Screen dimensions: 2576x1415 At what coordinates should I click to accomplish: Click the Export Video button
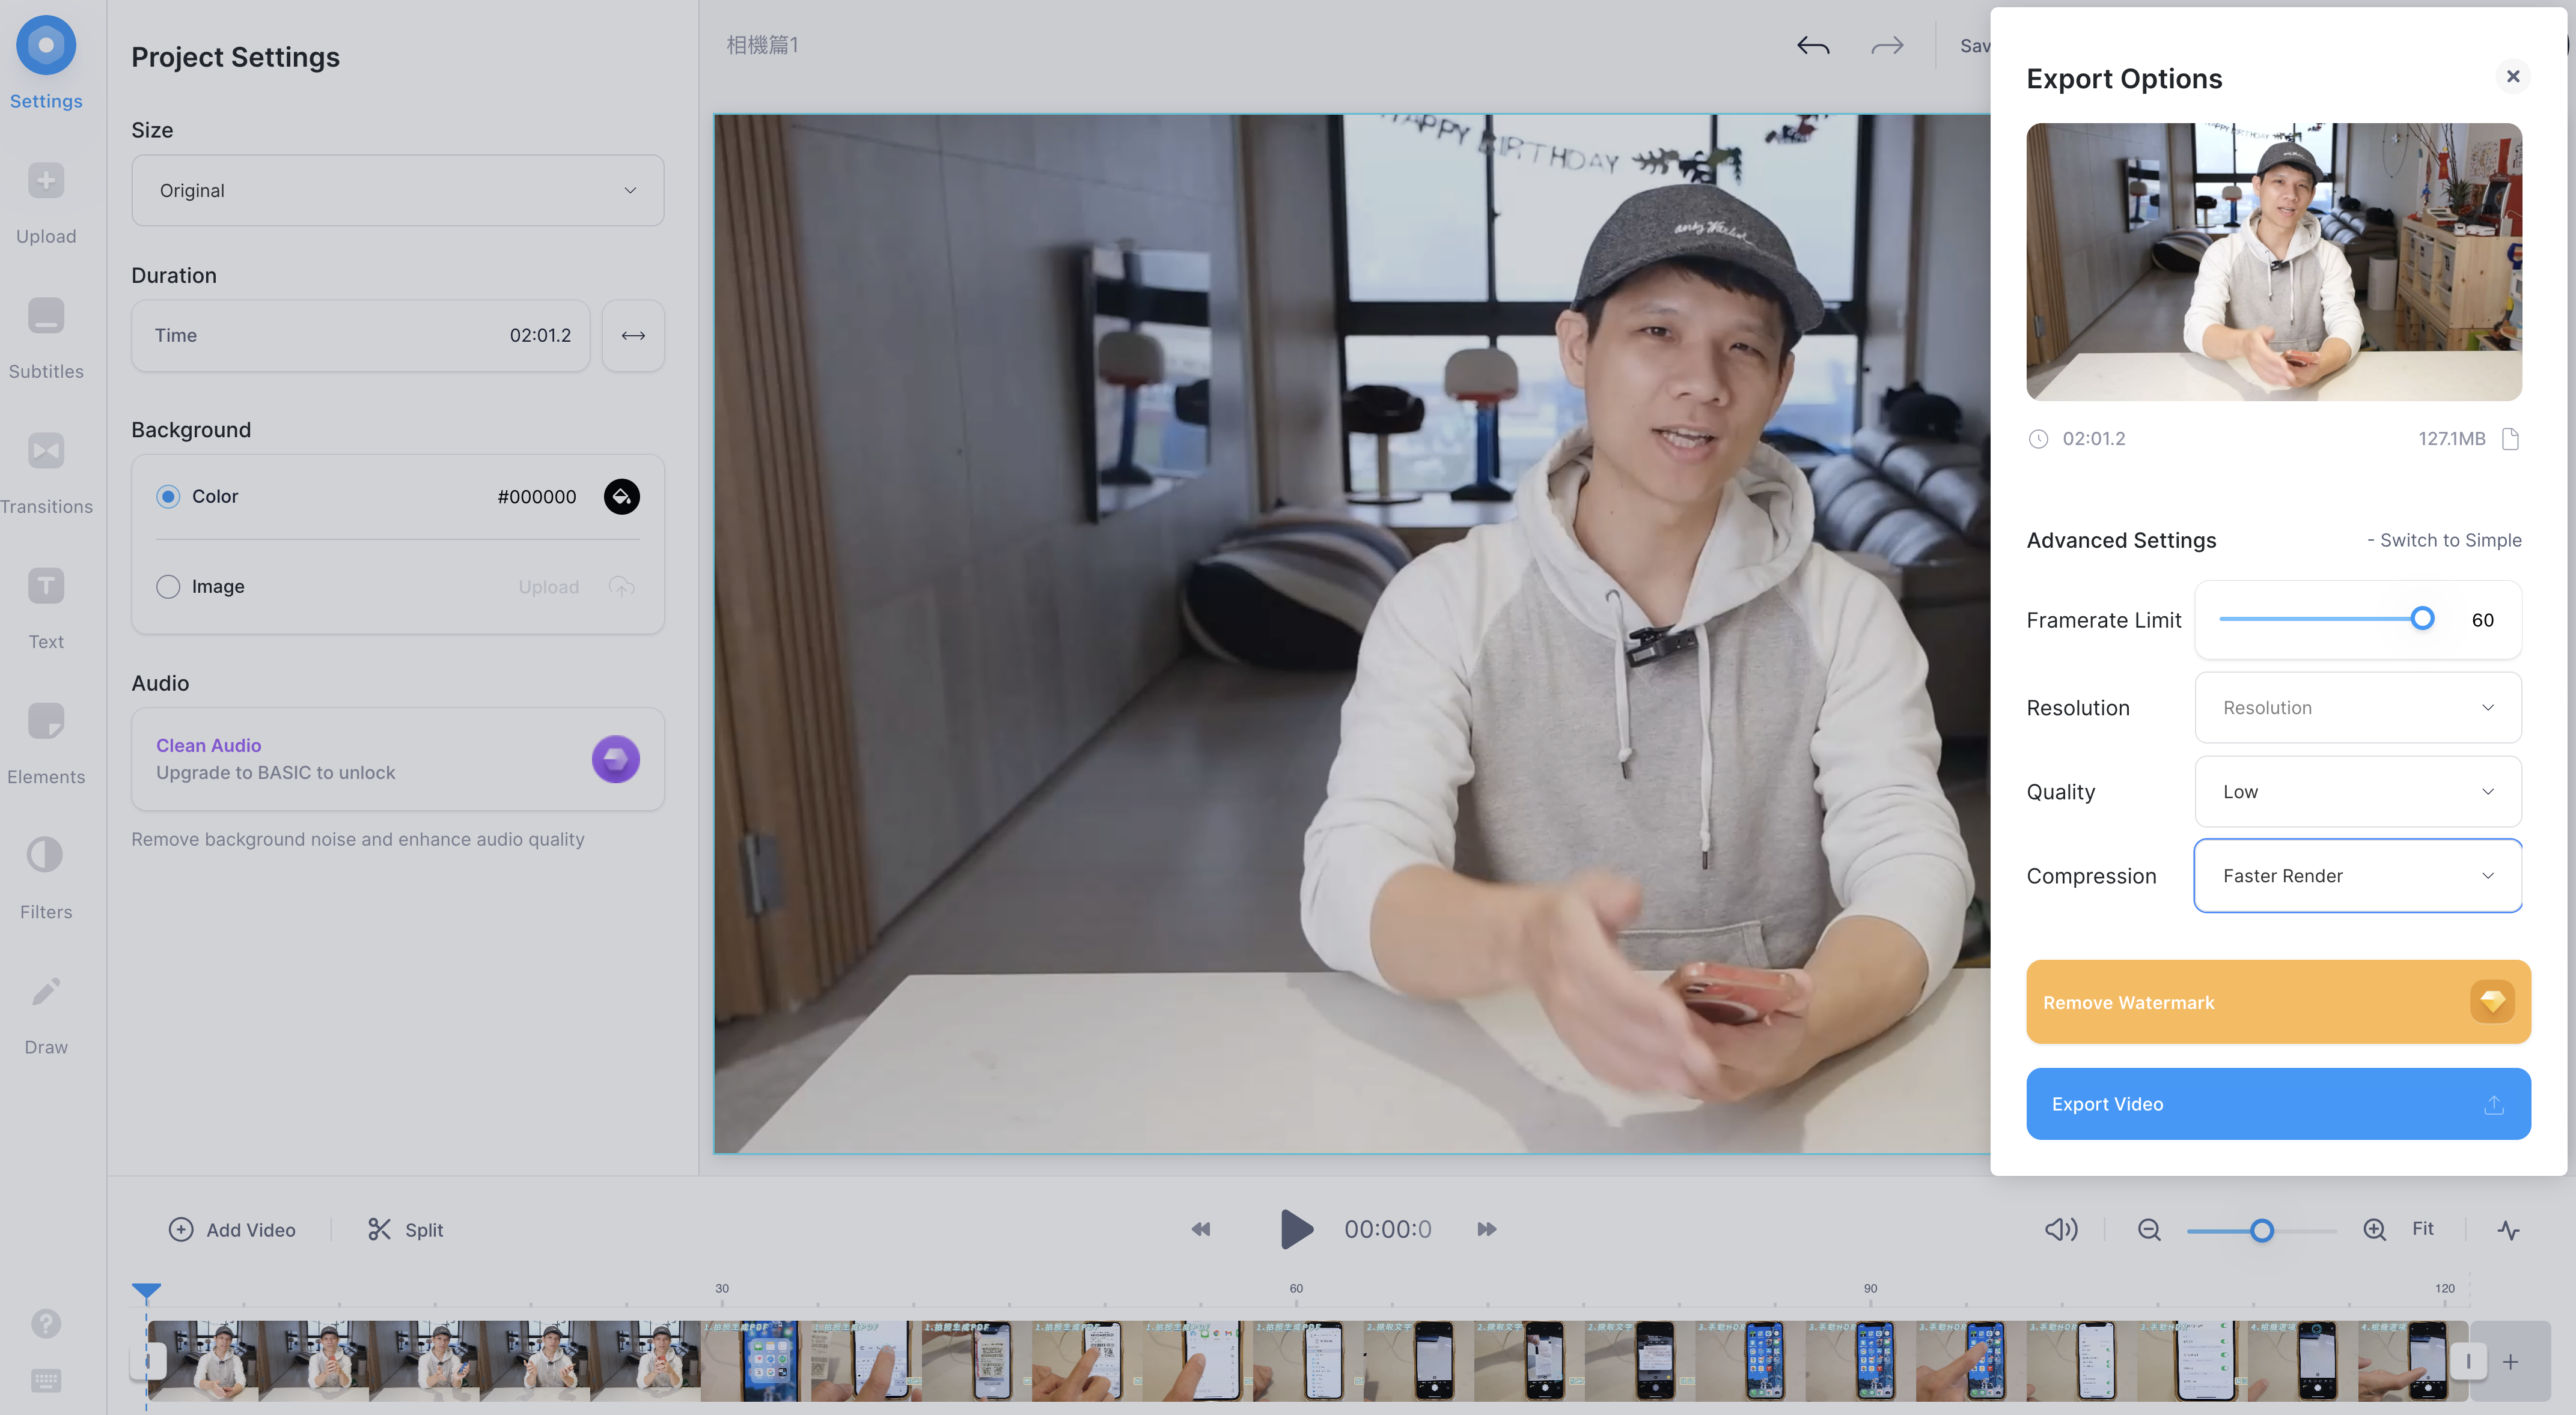pos(2277,1103)
